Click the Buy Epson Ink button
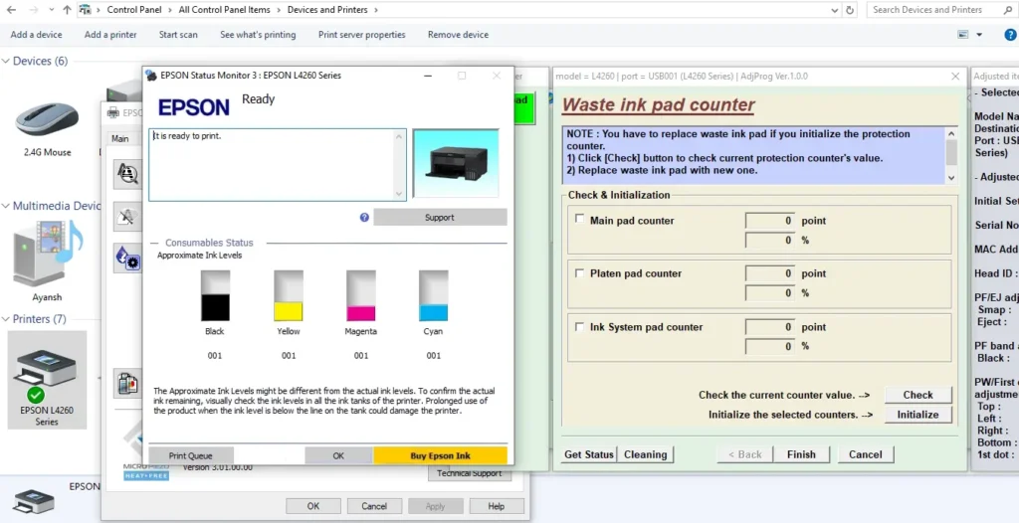This screenshot has height=523, width=1019. coord(440,455)
